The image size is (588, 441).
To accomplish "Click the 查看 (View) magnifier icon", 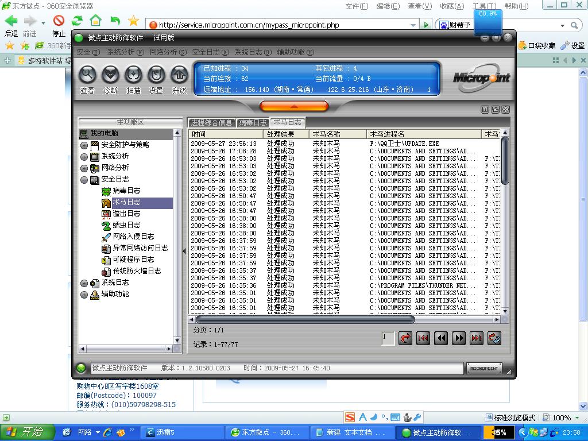I will pyautogui.click(x=87, y=75).
